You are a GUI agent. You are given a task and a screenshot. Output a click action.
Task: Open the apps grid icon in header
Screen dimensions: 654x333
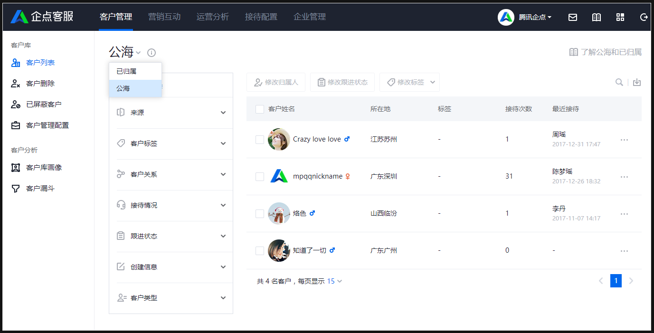[620, 17]
